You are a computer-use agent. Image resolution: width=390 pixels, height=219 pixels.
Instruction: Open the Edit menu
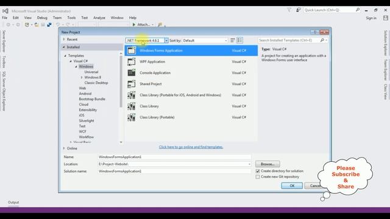pos(16,18)
